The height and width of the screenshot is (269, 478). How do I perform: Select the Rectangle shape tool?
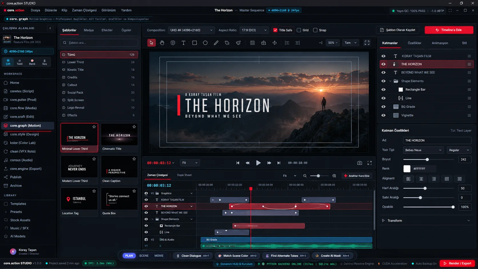point(194,43)
